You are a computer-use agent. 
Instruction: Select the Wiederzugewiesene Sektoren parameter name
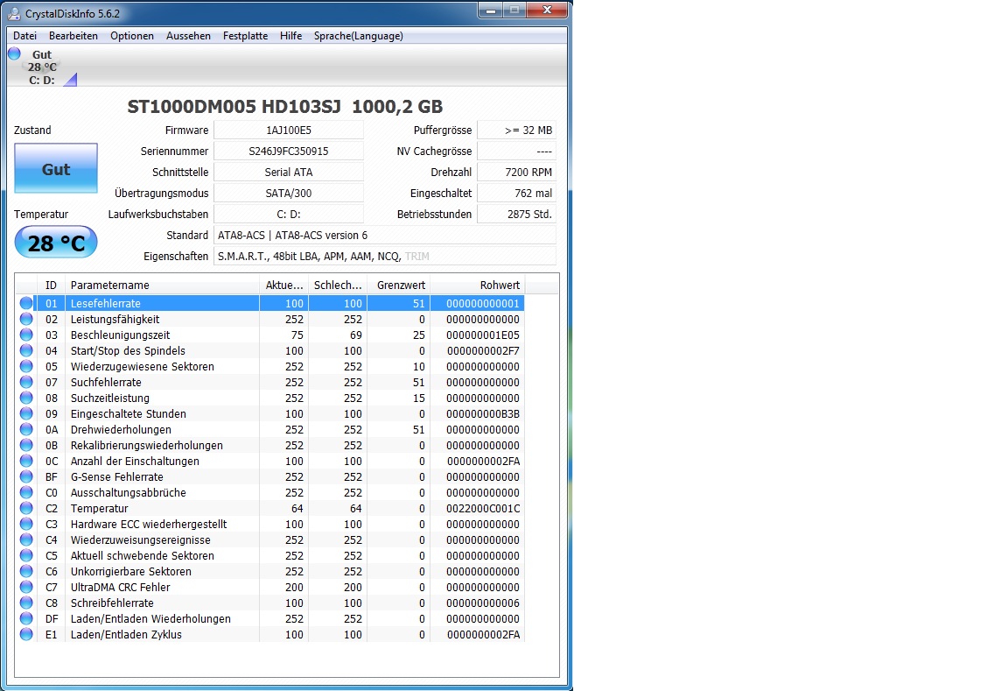pyautogui.click(x=142, y=367)
